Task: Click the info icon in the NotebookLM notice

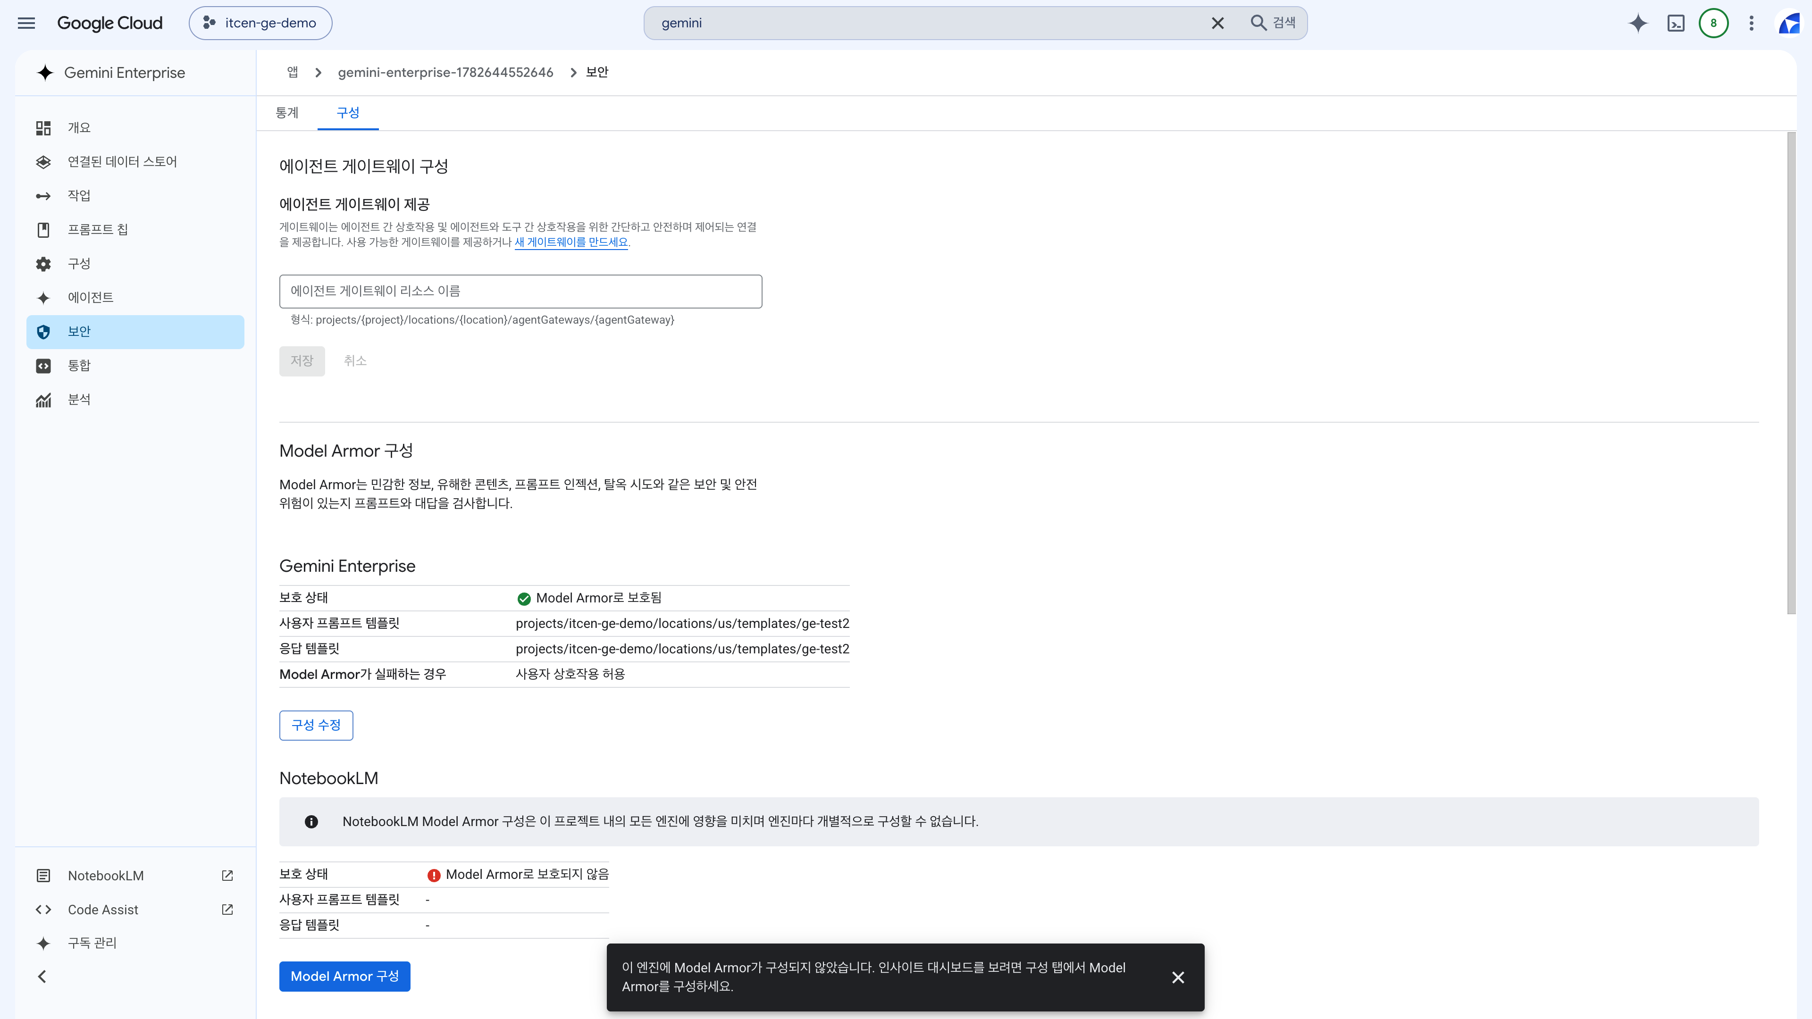Action: (311, 821)
